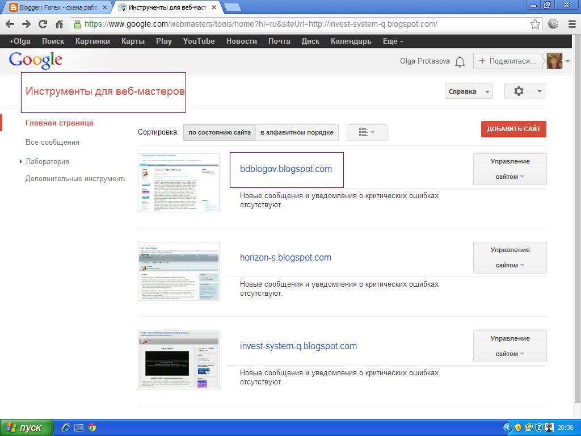Open Карты in Google bar

[x=133, y=41]
